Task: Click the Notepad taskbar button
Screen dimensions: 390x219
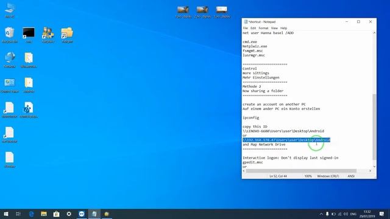Action: click(94, 214)
